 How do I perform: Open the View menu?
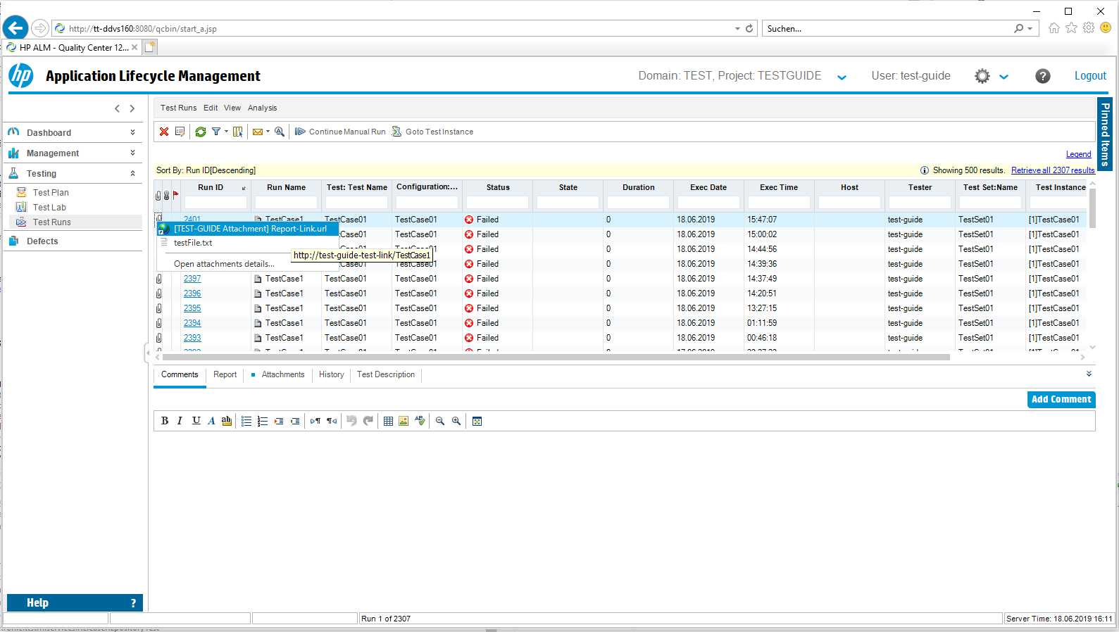(232, 108)
